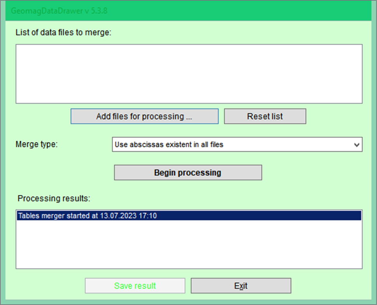
Task: Activate the underlined Exit shortcut button
Action: click(x=241, y=285)
